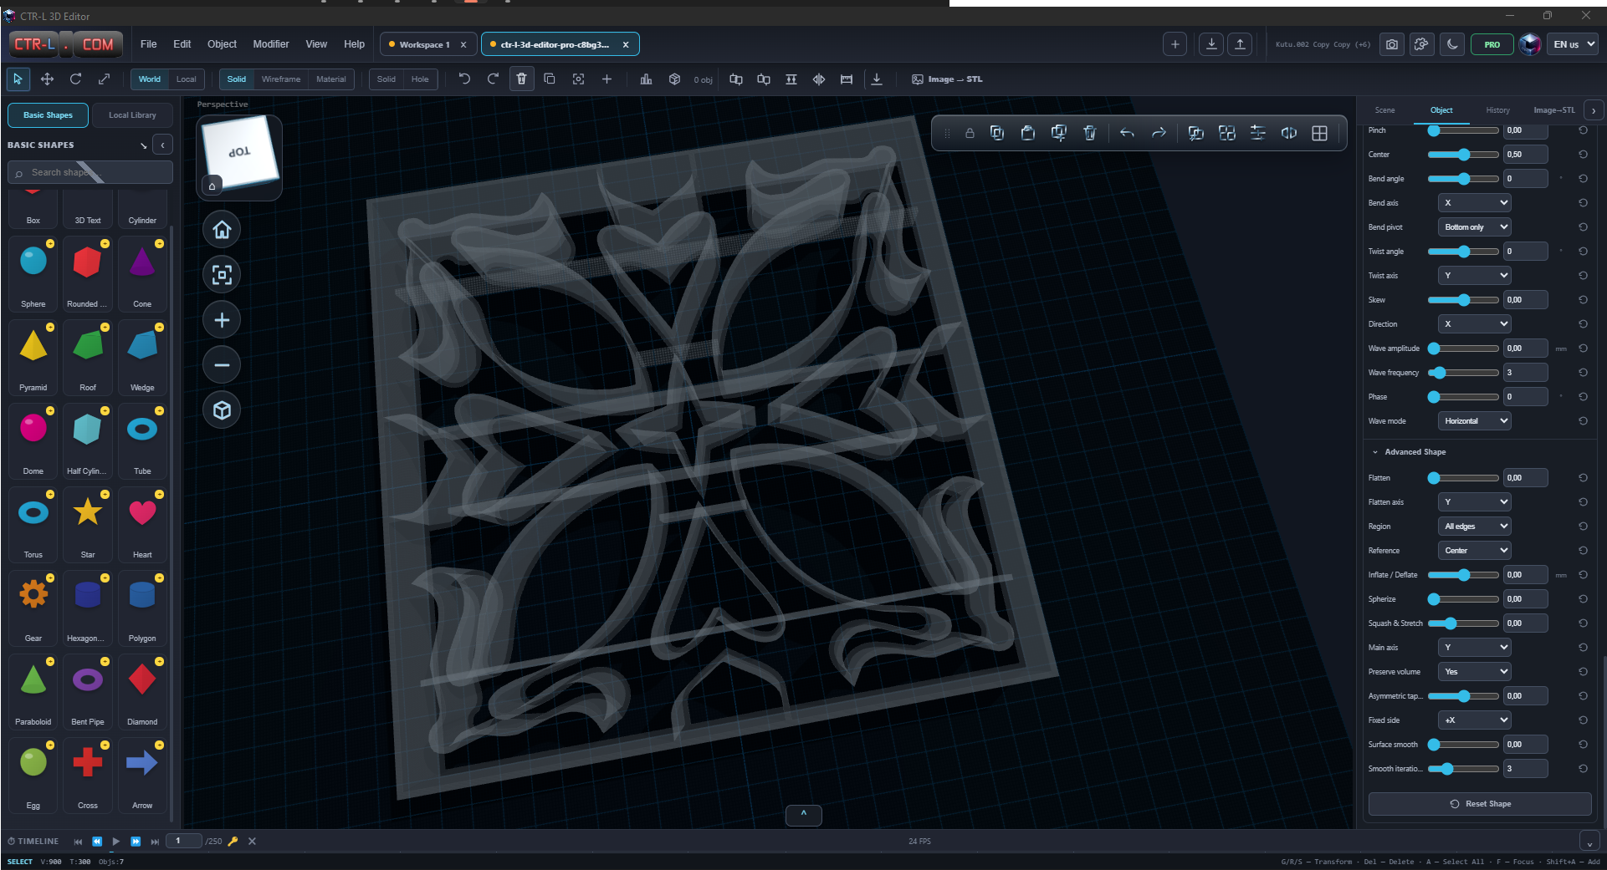Switch display mode to Material
The width and height of the screenshot is (1607, 870).
[331, 79]
